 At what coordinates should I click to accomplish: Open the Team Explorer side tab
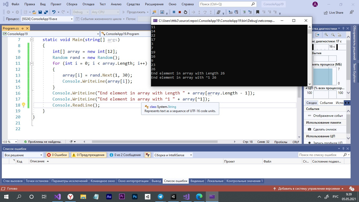pyautogui.click(x=354, y=73)
